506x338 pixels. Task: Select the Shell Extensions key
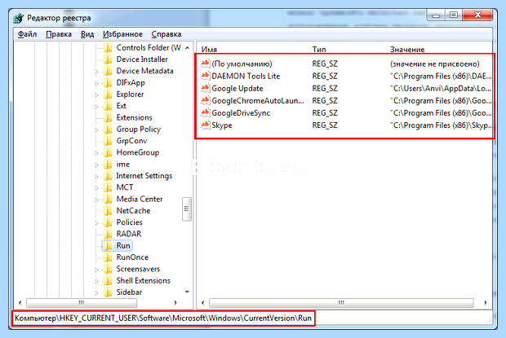(144, 280)
